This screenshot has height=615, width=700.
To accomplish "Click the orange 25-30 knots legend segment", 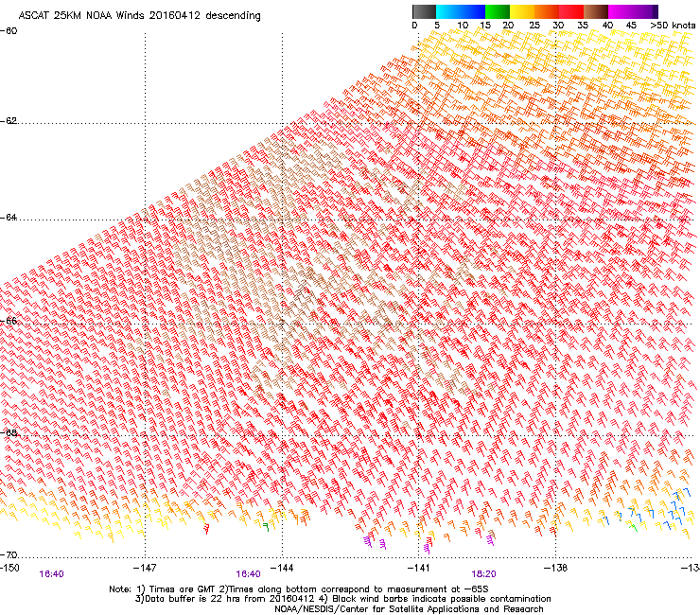I will 547,11.
